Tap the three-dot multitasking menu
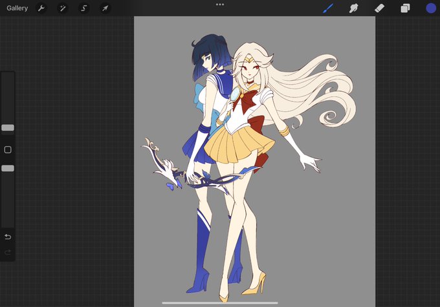Viewport: 440px width, 307px height. pyautogui.click(x=220, y=5)
